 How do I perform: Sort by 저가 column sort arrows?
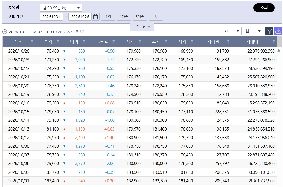(x=192, y=41)
